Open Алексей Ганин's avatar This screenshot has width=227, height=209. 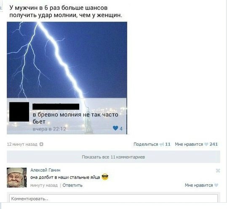17,177
